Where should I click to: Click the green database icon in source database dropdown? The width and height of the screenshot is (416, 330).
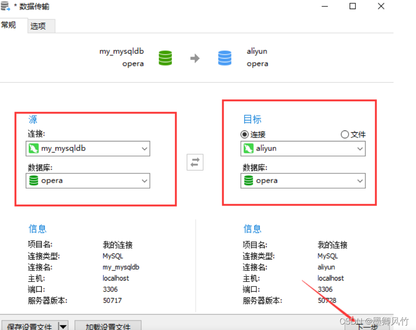pos(32,181)
